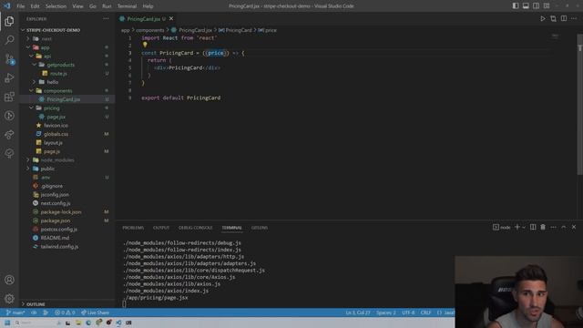Toggle primary side bar visibility
The height and width of the screenshot is (328, 583).
[x=516, y=6]
